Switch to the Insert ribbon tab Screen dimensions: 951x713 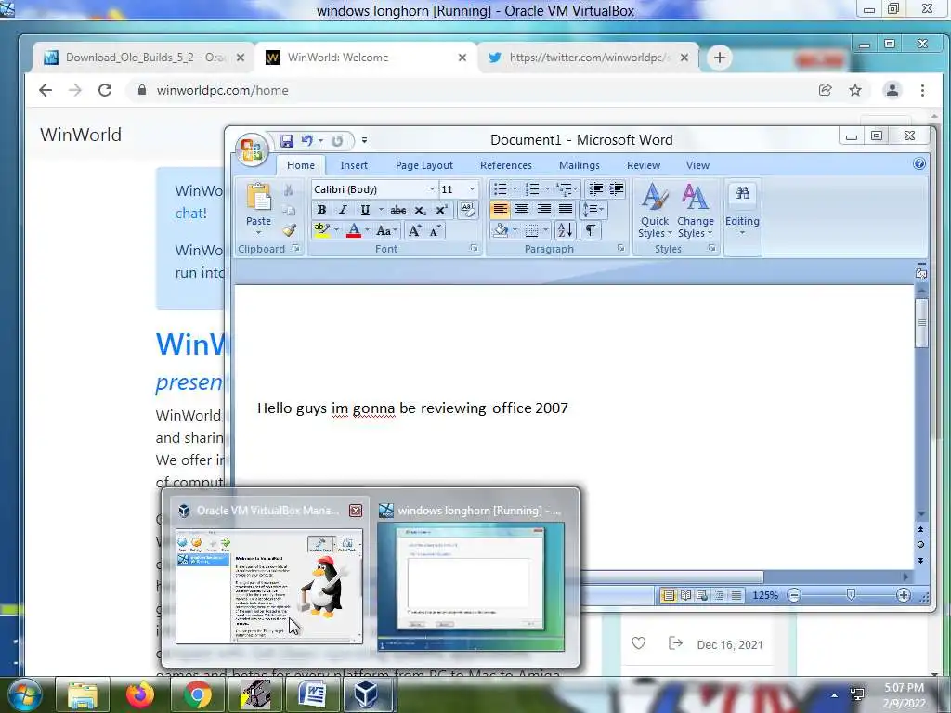(x=354, y=165)
